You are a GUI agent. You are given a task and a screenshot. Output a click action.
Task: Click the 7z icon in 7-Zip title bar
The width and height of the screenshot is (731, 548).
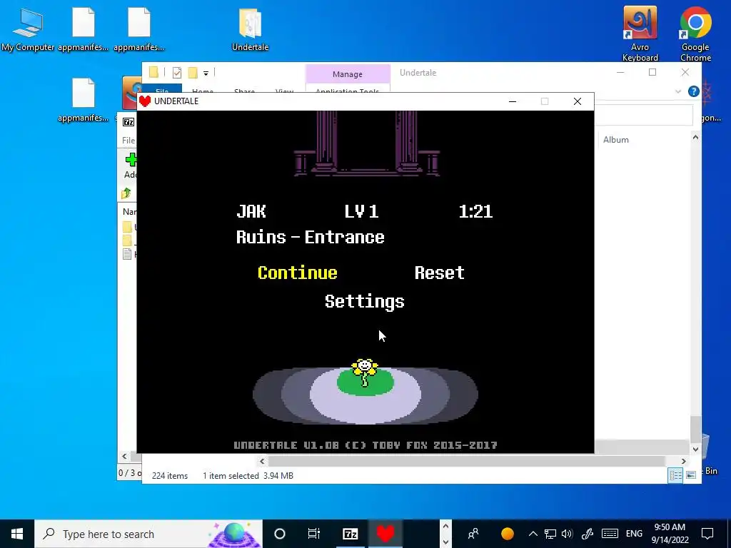coord(128,122)
